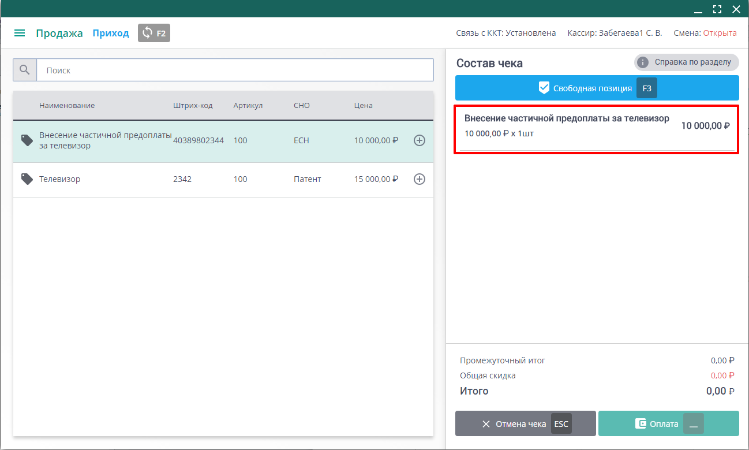Add Внесение частичной предоплаты item with plus
Viewport: 749px width, 450px height.
(x=420, y=140)
